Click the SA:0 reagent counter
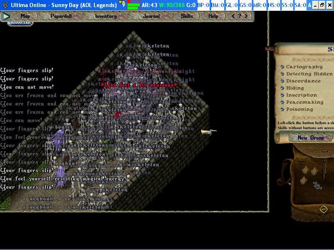Screen dimensions: 334x250 [x=301, y=5]
